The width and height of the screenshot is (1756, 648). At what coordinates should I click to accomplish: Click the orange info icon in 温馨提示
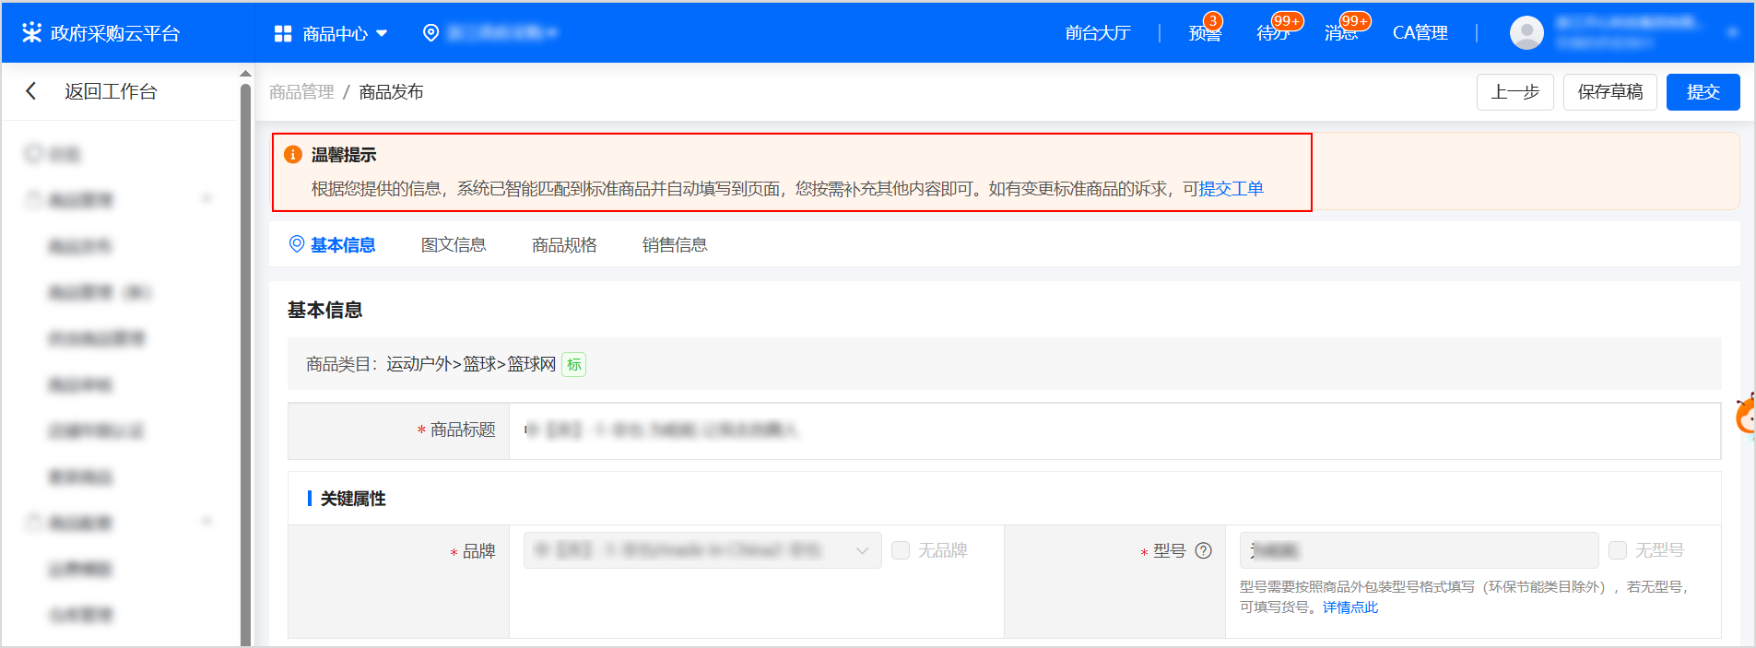[293, 154]
